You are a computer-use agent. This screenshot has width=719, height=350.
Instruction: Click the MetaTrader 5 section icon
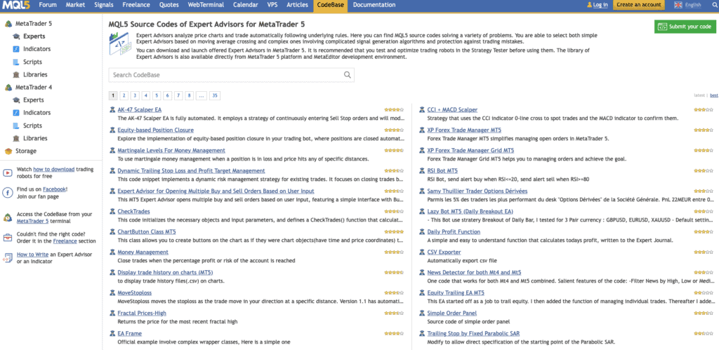[8, 23]
